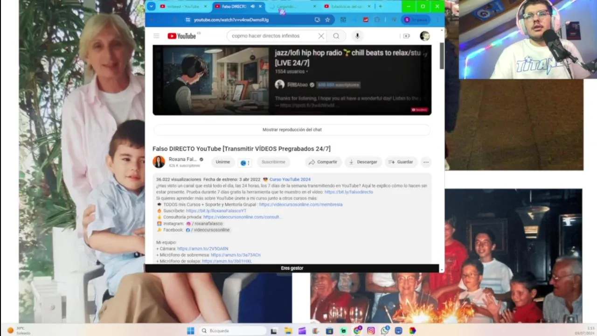The height and width of the screenshot is (336, 597).
Task: Open Roxana Falasco channel avatar
Action: [159, 162]
